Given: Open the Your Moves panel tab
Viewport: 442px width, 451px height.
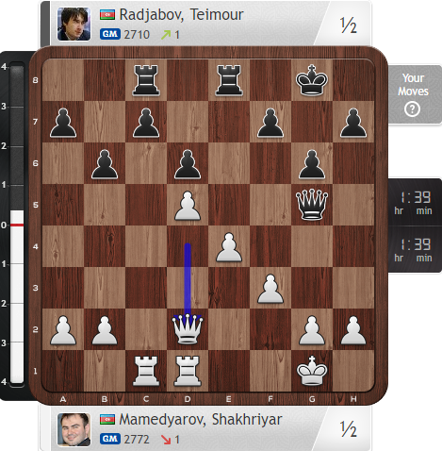Looking at the screenshot, I should click(415, 94).
